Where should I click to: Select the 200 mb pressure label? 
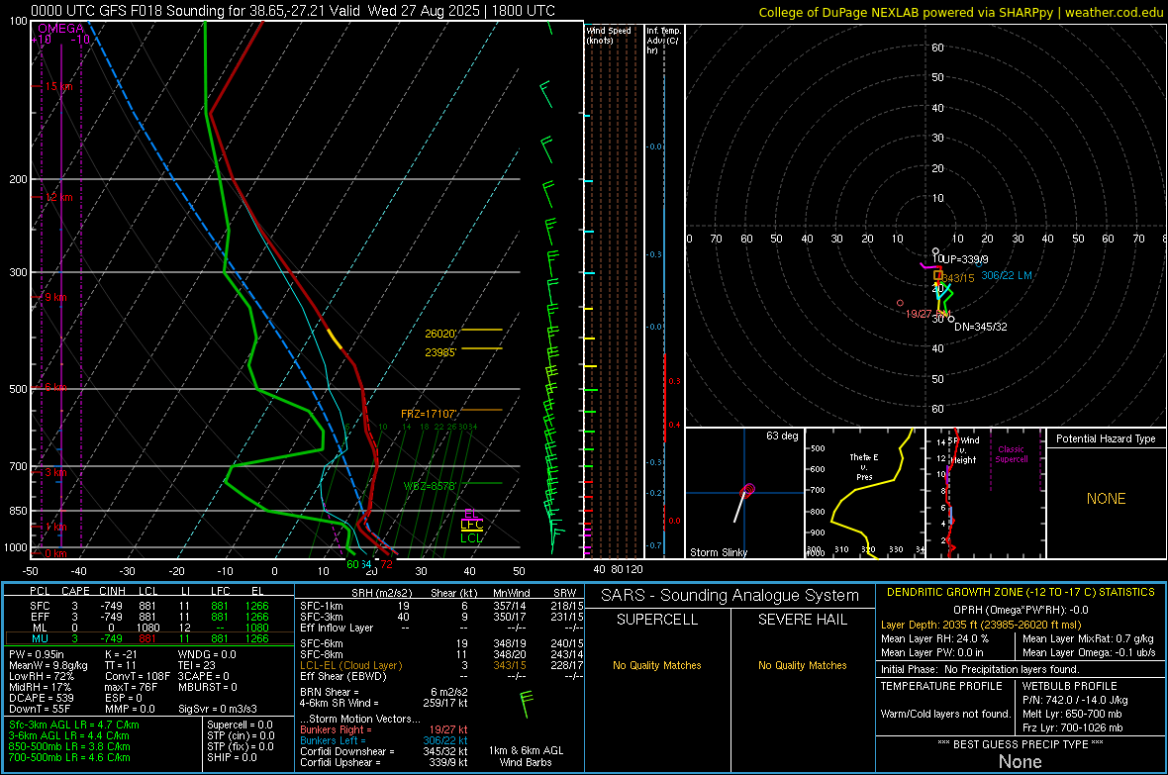tap(19, 179)
